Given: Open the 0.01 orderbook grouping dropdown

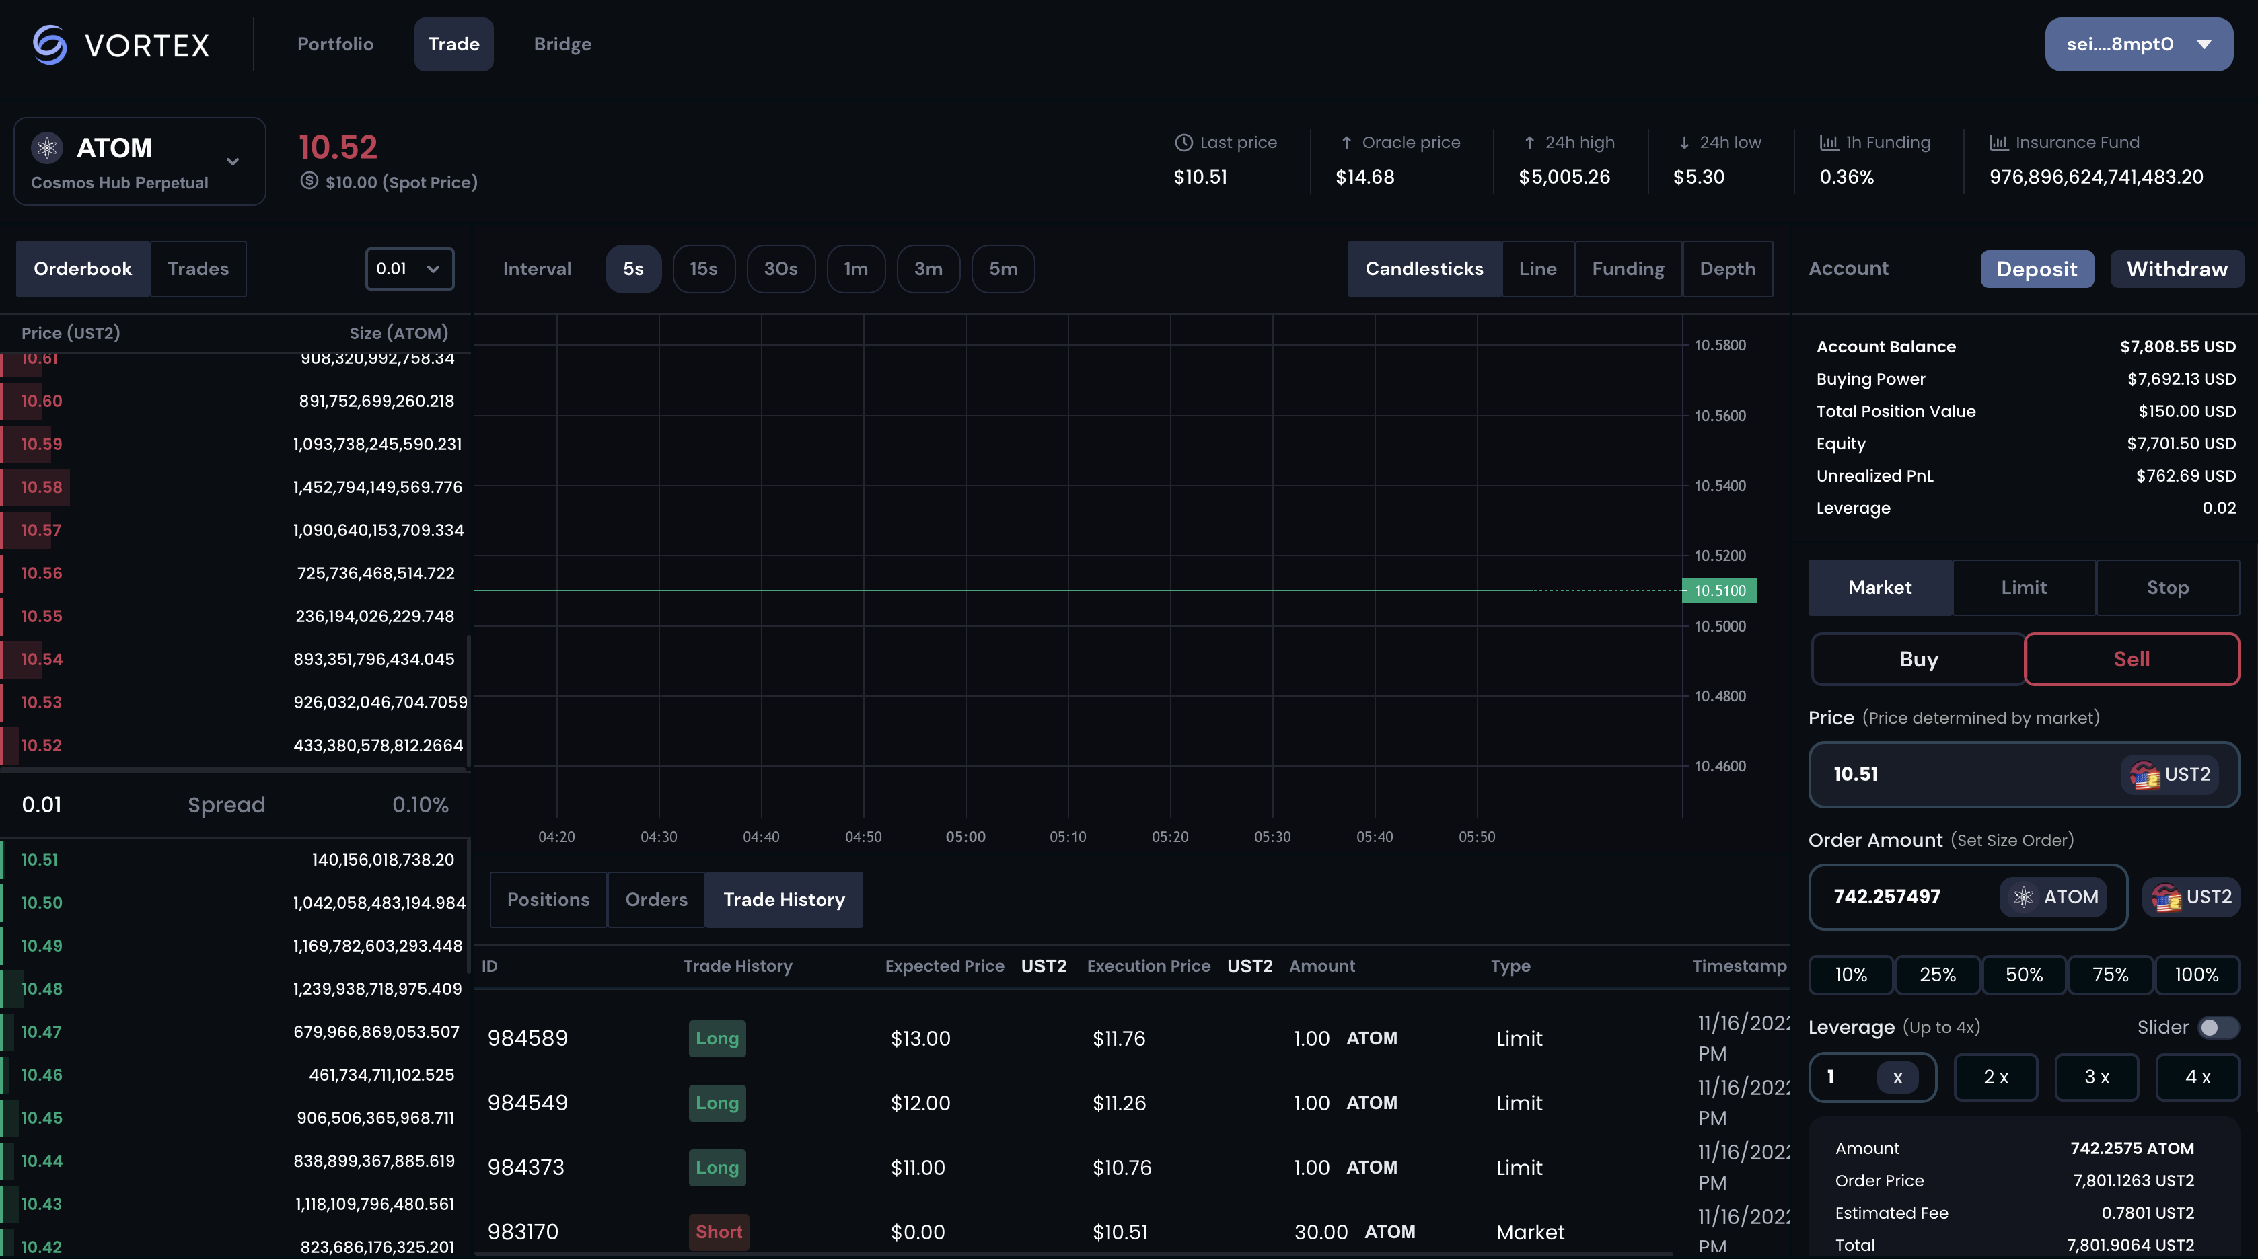Looking at the screenshot, I should pos(409,269).
